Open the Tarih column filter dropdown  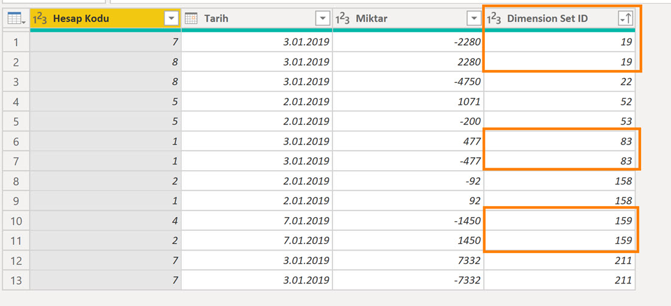point(322,19)
